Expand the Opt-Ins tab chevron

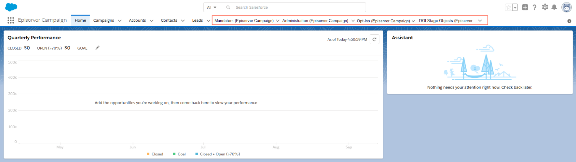(x=413, y=21)
